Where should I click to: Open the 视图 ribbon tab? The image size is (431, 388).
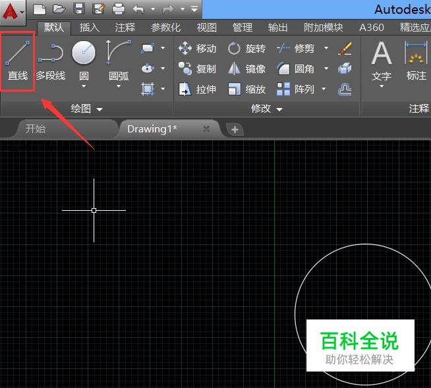[x=206, y=28]
